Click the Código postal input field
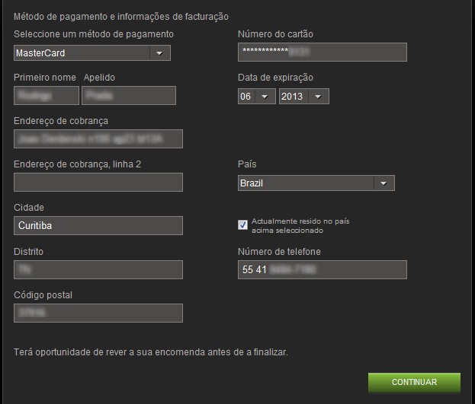475x404 pixels. (98, 313)
